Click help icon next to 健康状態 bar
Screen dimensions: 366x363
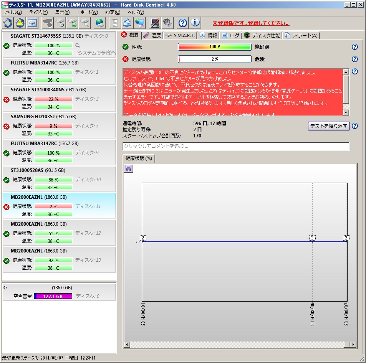[354, 59]
